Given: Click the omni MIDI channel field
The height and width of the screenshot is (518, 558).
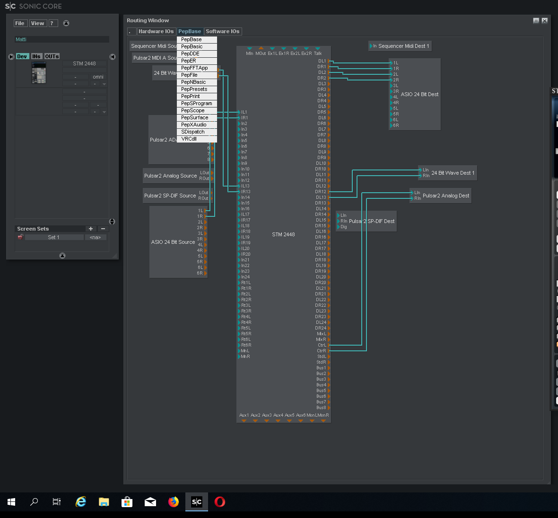Looking at the screenshot, I should click(x=98, y=77).
